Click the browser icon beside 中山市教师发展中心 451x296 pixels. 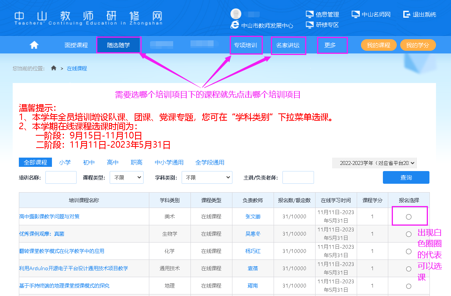[x=235, y=25]
